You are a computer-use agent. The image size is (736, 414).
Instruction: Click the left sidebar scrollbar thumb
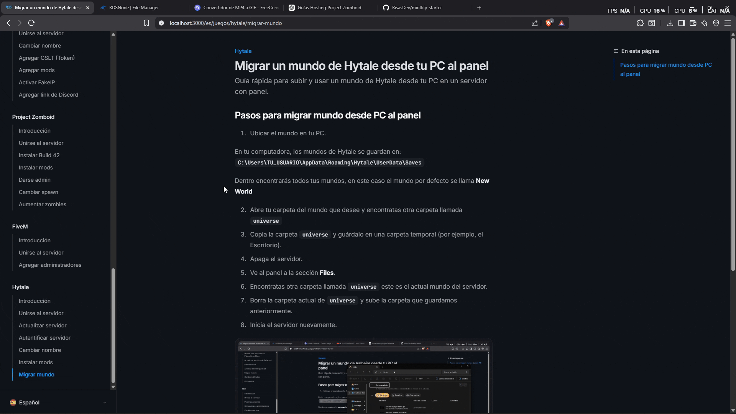click(x=113, y=326)
